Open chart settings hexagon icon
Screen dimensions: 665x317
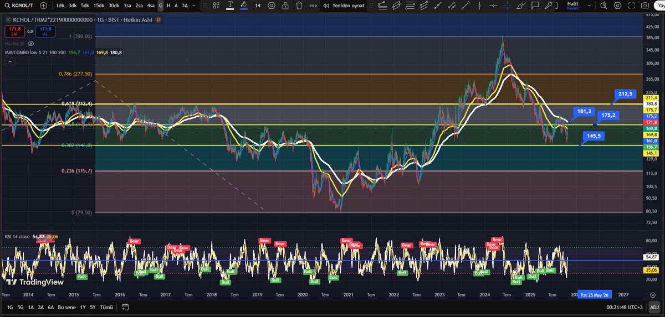click(617, 5)
